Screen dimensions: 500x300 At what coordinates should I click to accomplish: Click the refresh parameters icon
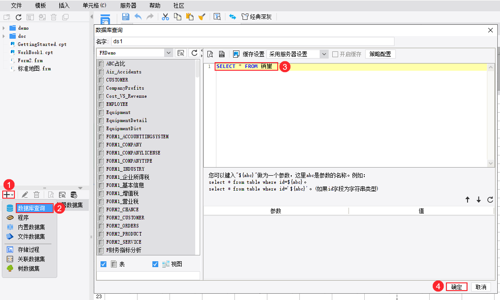(x=490, y=200)
